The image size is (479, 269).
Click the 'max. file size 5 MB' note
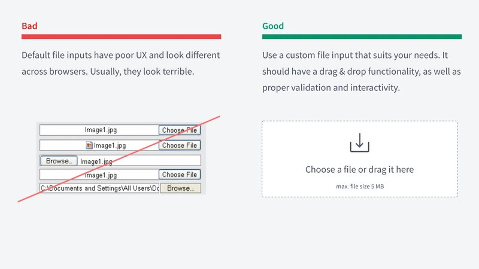click(360, 187)
